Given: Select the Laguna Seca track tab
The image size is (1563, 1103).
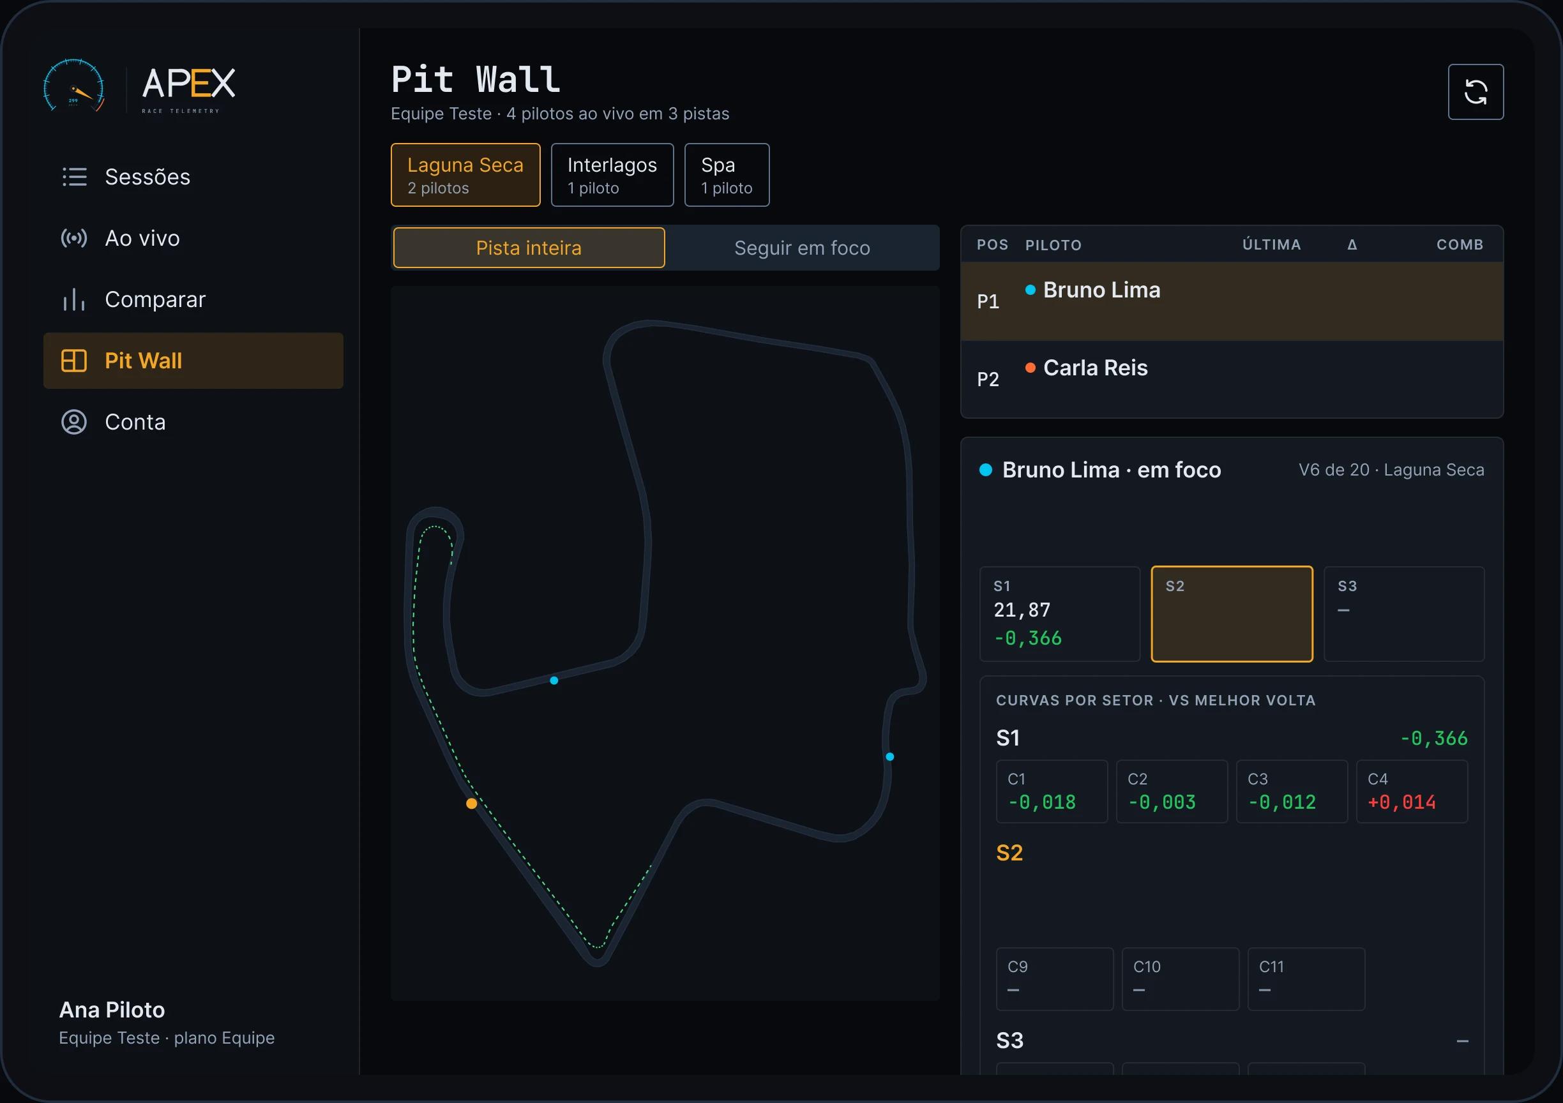Looking at the screenshot, I should [x=465, y=175].
